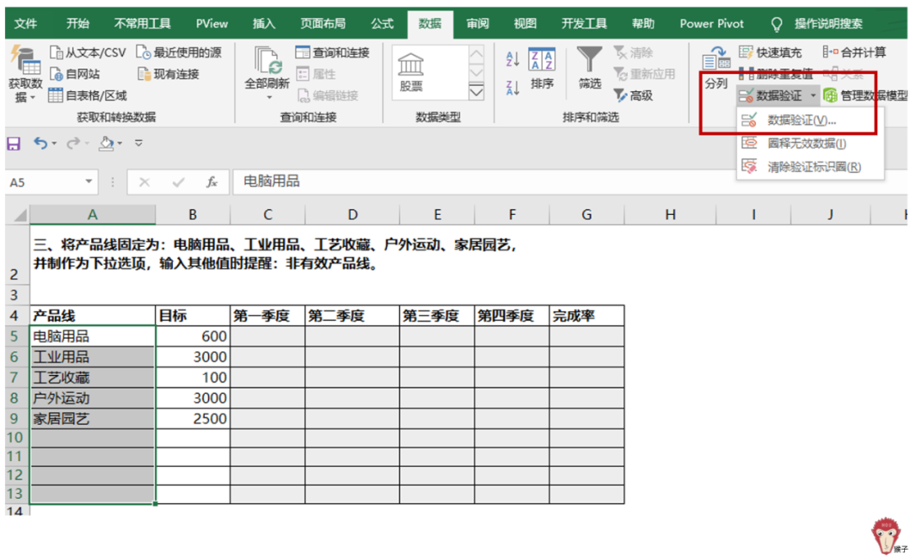Open the 帮助 ribbon tab

(643, 24)
